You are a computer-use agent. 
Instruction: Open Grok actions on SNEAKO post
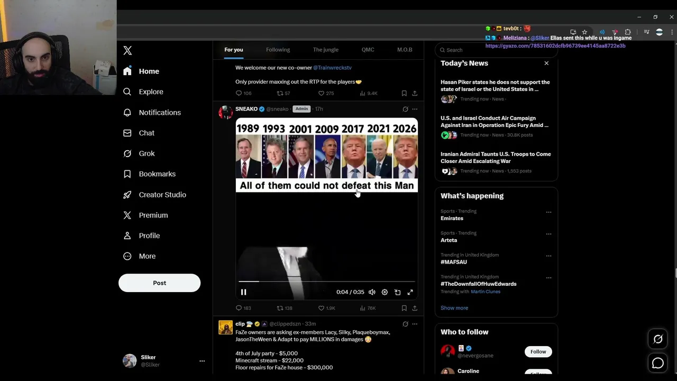tap(405, 109)
